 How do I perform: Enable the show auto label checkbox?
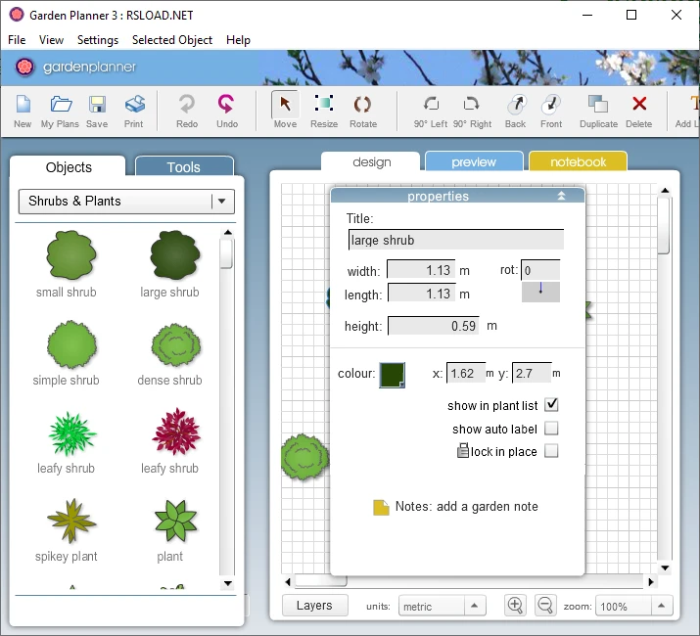[x=551, y=429]
